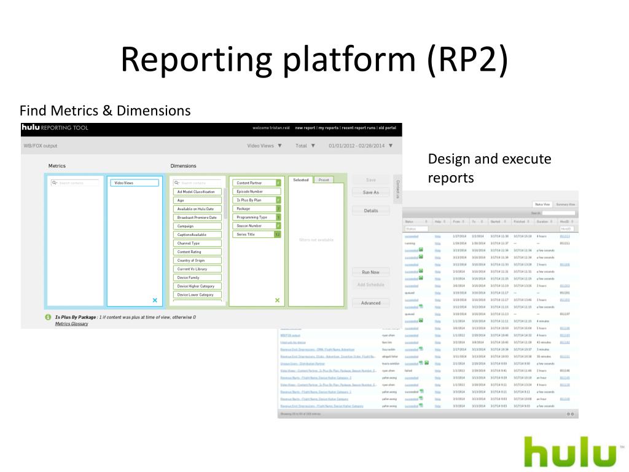Open the Video Views dropdown in header bar
The image size is (629, 472).
[x=264, y=146]
